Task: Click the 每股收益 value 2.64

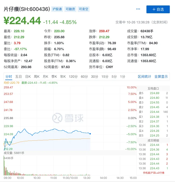Action: coord(24,55)
